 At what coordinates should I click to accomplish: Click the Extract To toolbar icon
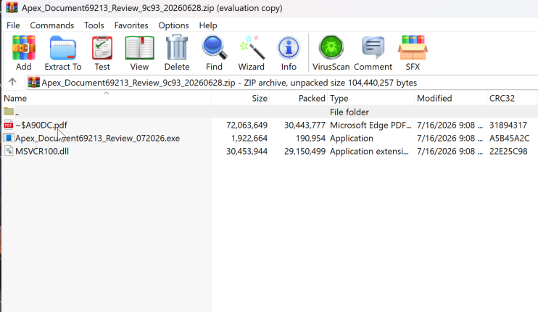coord(63,48)
